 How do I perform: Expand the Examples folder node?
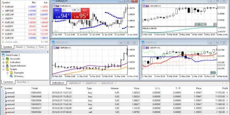[7, 73]
